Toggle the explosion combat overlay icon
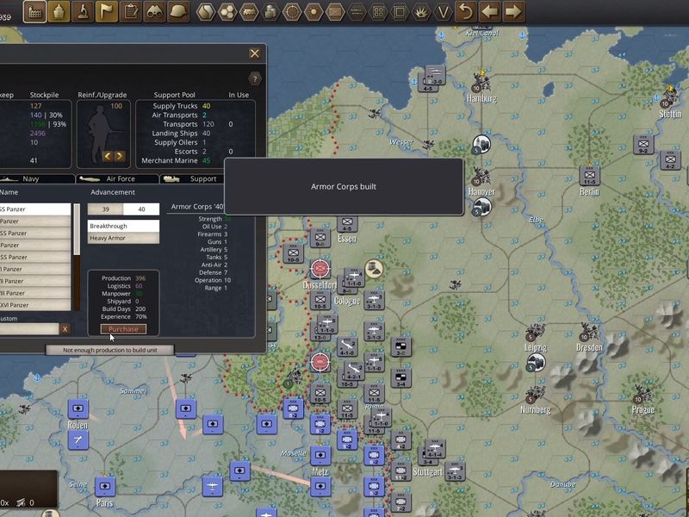689x517 pixels. coord(421,12)
